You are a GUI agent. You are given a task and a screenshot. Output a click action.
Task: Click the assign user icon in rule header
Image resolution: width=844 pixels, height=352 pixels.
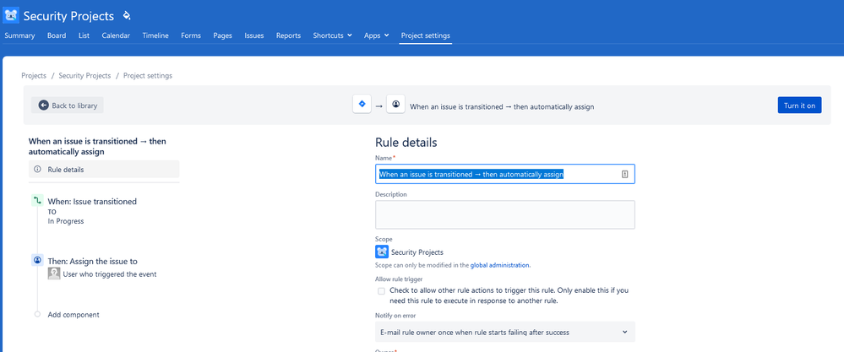(x=396, y=105)
